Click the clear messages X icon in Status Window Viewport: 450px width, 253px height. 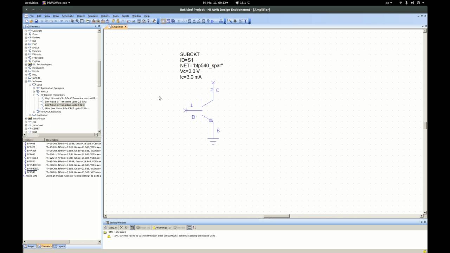point(121,227)
